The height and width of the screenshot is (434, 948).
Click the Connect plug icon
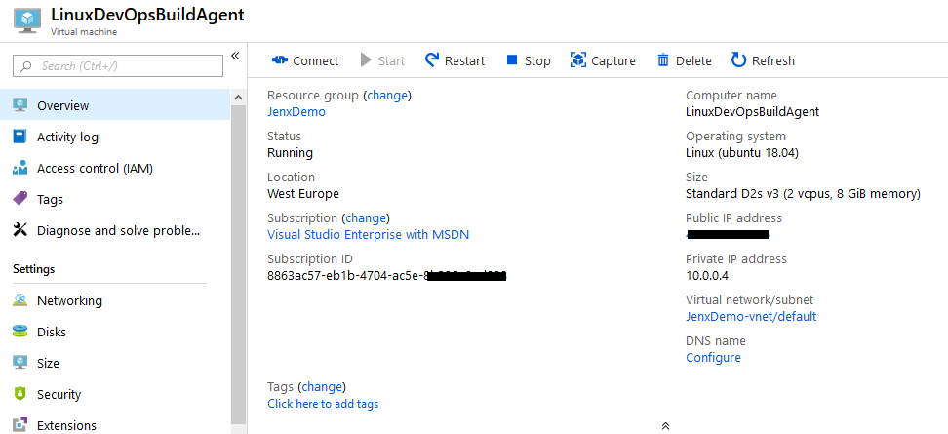(279, 60)
